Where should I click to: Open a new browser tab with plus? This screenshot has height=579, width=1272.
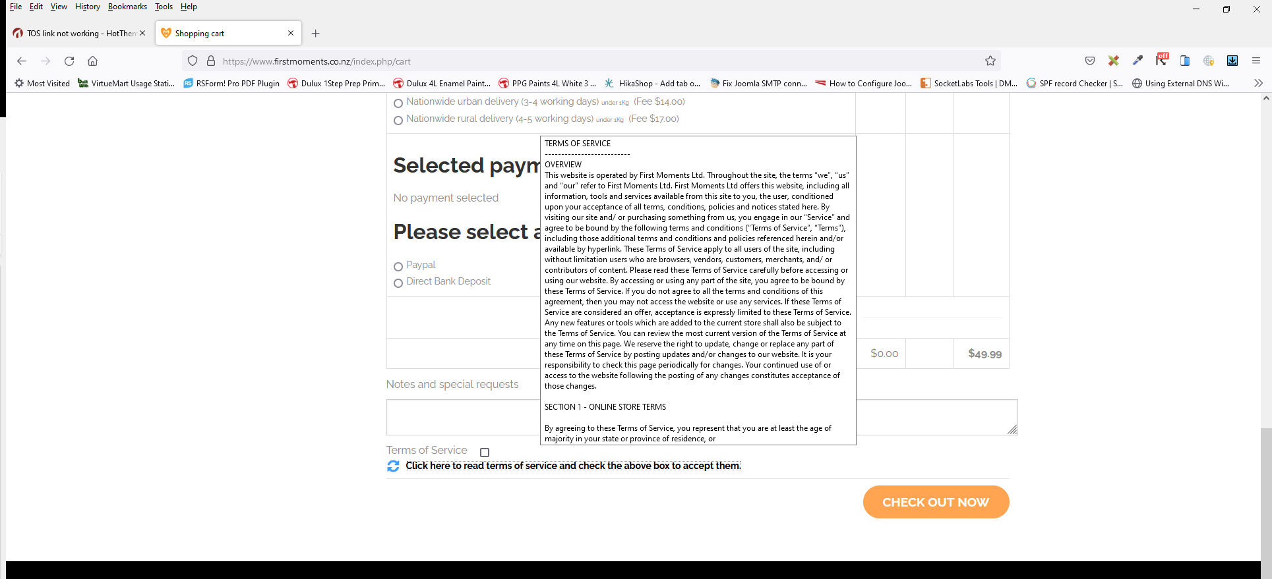point(316,34)
